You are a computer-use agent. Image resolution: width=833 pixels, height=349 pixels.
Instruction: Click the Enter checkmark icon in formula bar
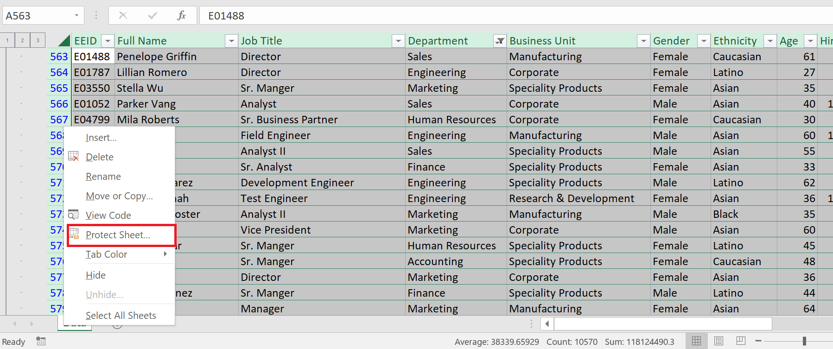coord(152,16)
